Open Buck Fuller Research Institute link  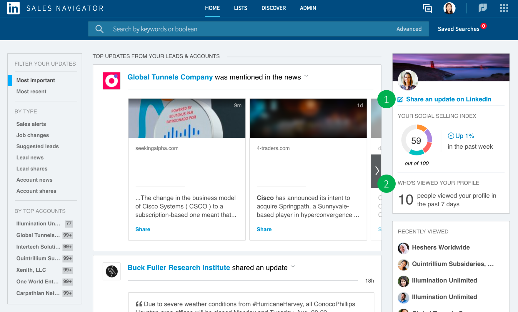(x=179, y=268)
